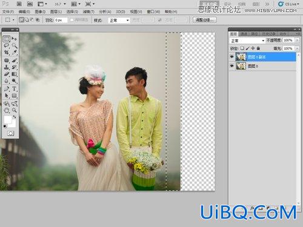Click the feather 羽化 input field
The image size is (303, 227).
coord(61,20)
